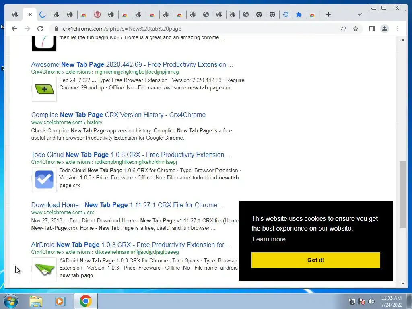412x309 pixels.
Task: Click the page scrollbar down arrow
Action: pyautogui.click(x=403, y=284)
